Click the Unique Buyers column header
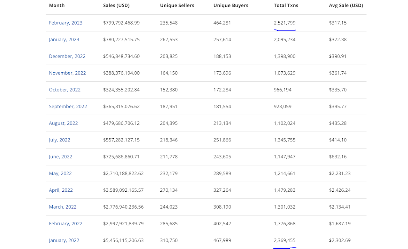Viewport: 408px width, 249px height. click(230, 5)
